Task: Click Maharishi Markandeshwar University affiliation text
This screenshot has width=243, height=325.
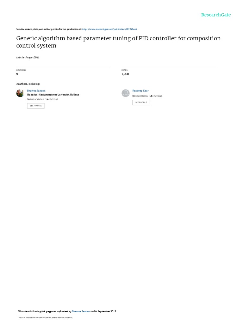Action: (53, 95)
